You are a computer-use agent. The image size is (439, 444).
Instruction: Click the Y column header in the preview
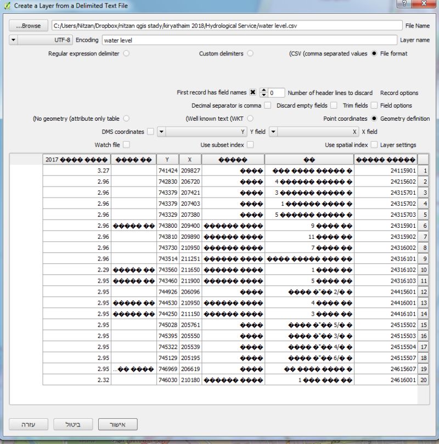167,159
